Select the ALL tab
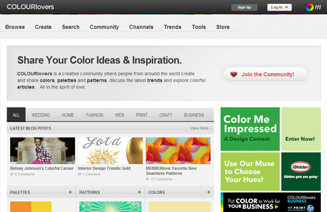The image size is (327, 212). coord(16,115)
